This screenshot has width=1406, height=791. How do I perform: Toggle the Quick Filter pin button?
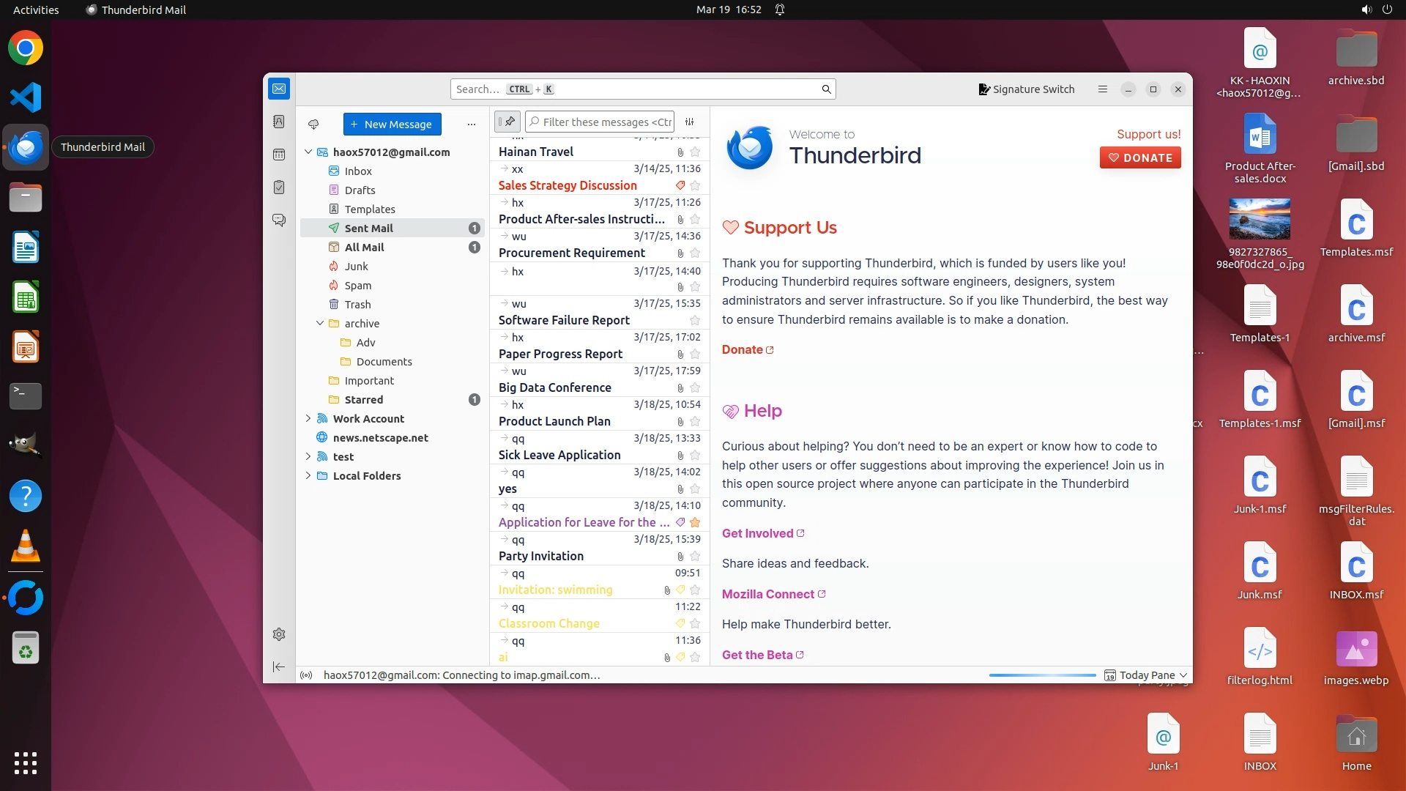tap(507, 122)
